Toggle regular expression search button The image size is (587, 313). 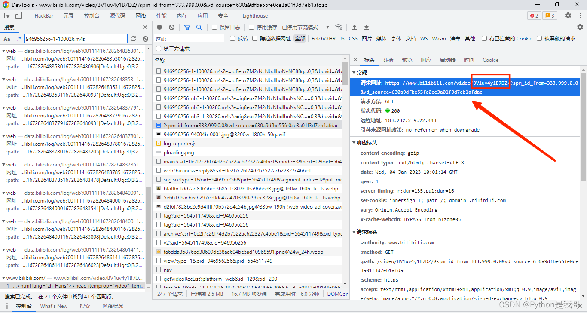click(19, 39)
